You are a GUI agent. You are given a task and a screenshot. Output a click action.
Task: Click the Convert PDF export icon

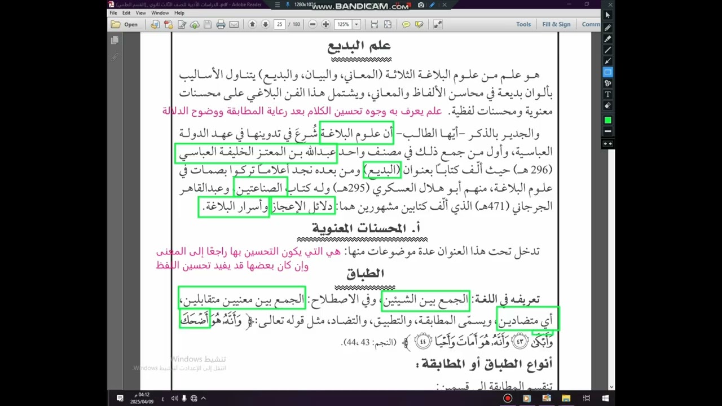[x=168, y=24]
